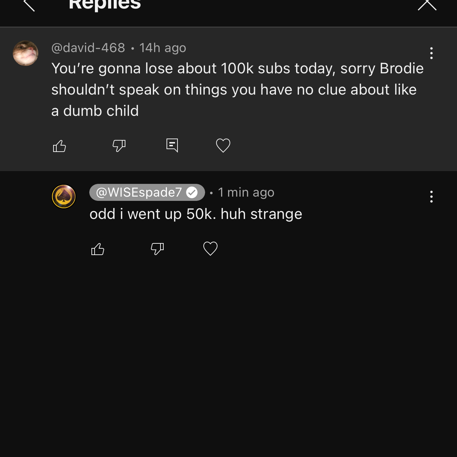457x457 pixels.
Task: Open options menu for @david-468's comment
Action: tap(431, 53)
